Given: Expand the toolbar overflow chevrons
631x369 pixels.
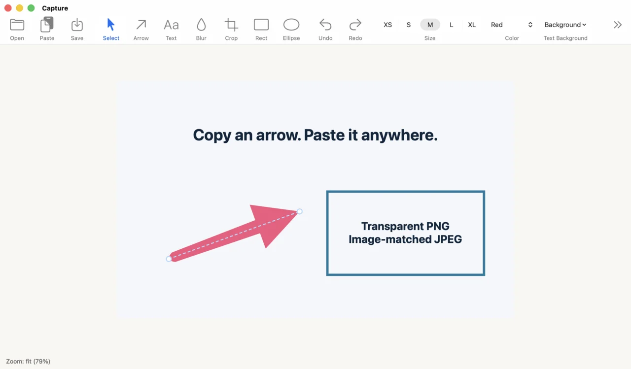Looking at the screenshot, I should 618,25.
